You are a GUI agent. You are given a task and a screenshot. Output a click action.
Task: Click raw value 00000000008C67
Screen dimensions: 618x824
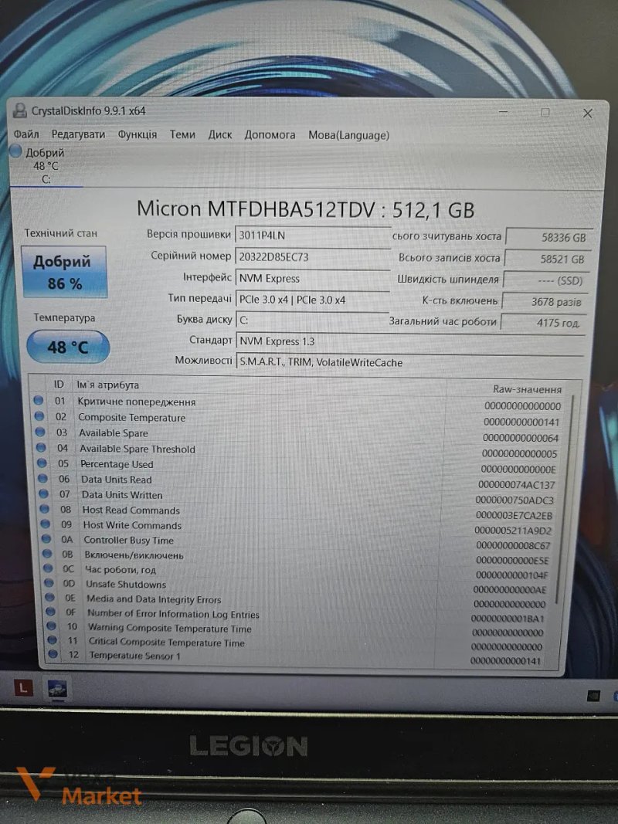[512, 545]
